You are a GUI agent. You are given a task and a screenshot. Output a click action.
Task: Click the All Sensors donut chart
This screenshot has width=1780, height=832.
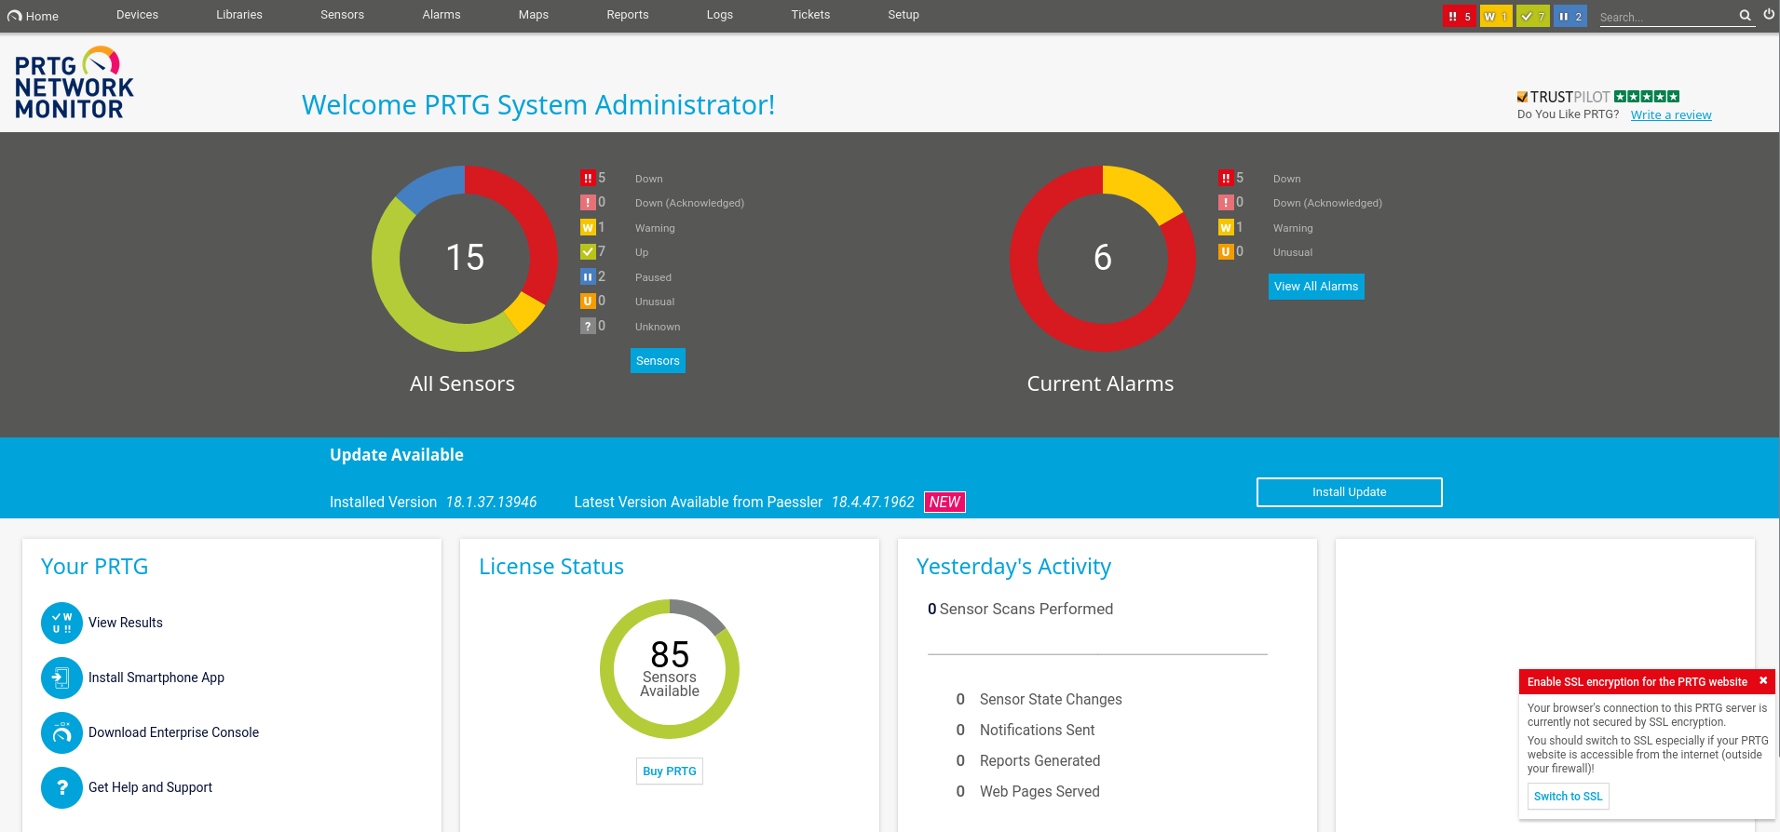[x=465, y=259]
